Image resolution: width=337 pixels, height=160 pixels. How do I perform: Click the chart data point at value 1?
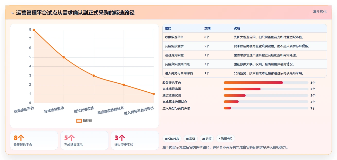(x=154, y=94)
